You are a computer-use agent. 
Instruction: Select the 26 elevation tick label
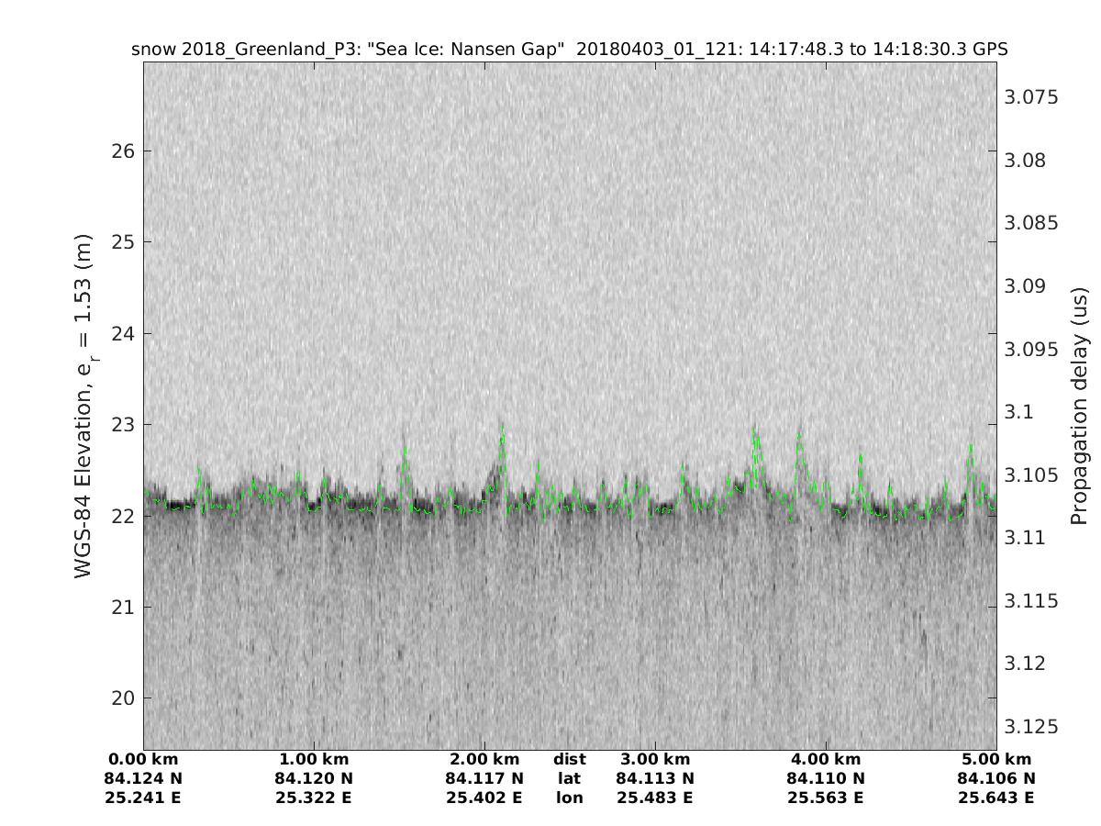(x=122, y=151)
